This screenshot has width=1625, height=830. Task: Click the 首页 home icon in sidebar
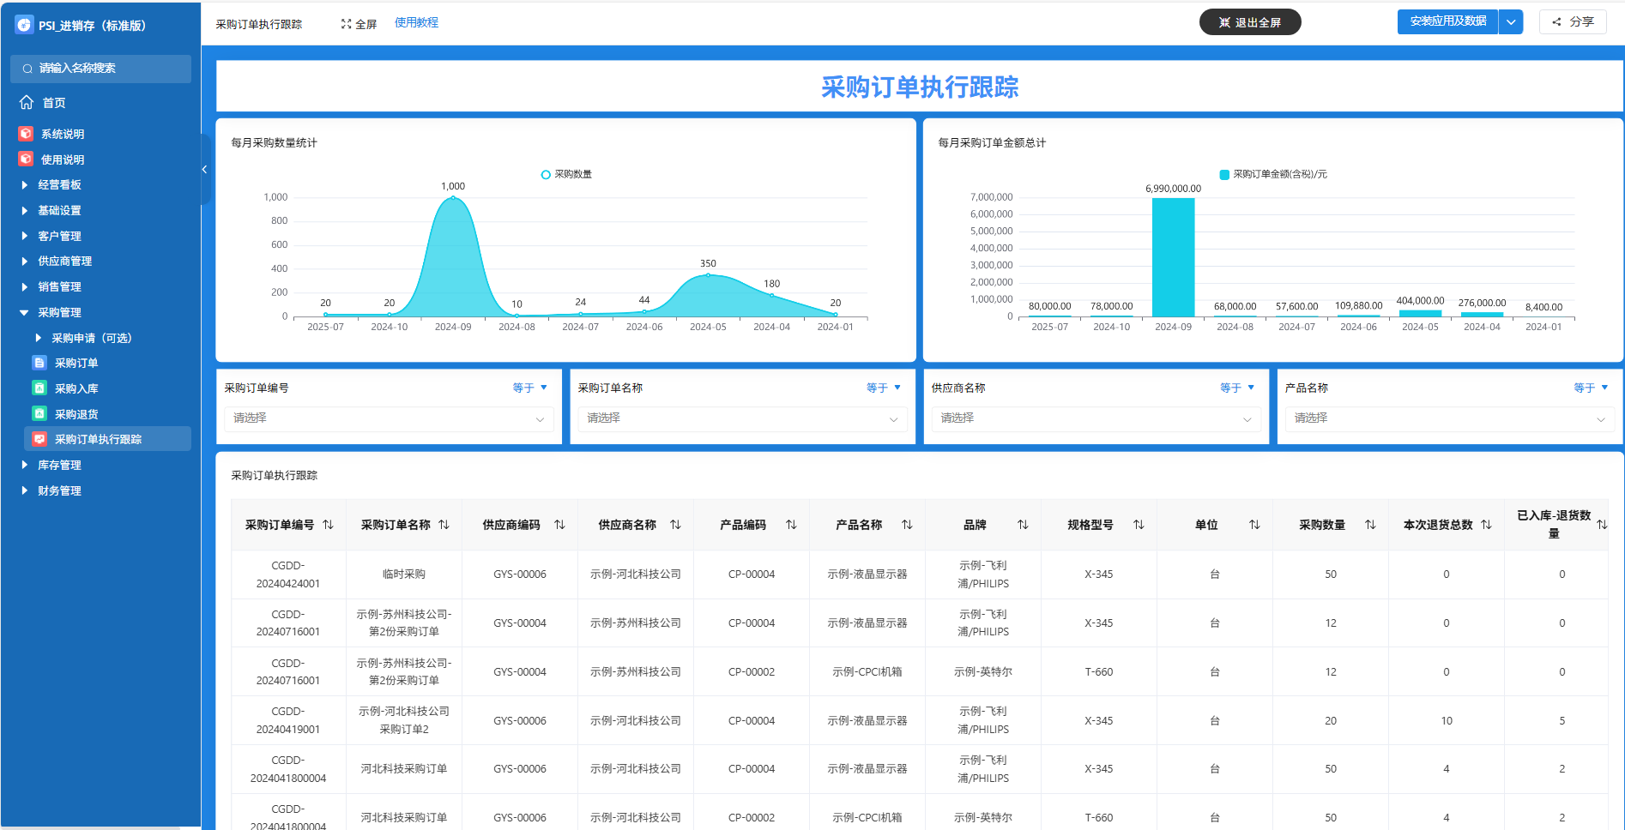tap(27, 103)
